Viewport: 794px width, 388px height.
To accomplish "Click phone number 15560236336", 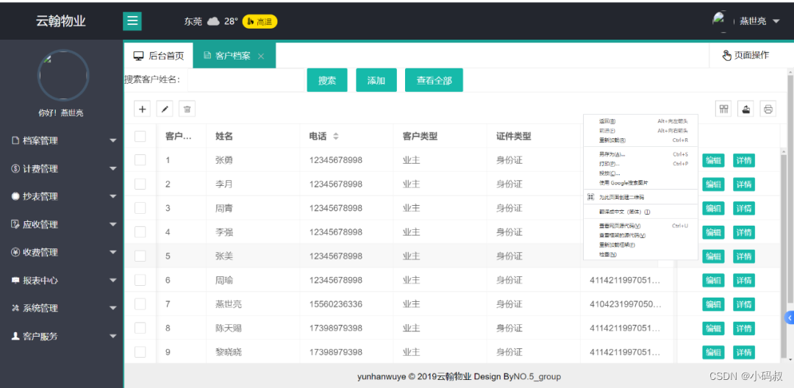I will click(336, 304).
